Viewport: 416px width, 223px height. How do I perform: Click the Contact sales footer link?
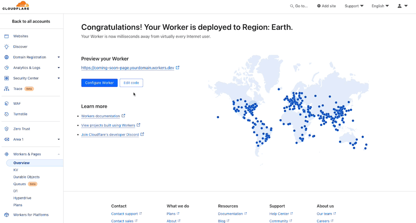[x=122, y=221]
